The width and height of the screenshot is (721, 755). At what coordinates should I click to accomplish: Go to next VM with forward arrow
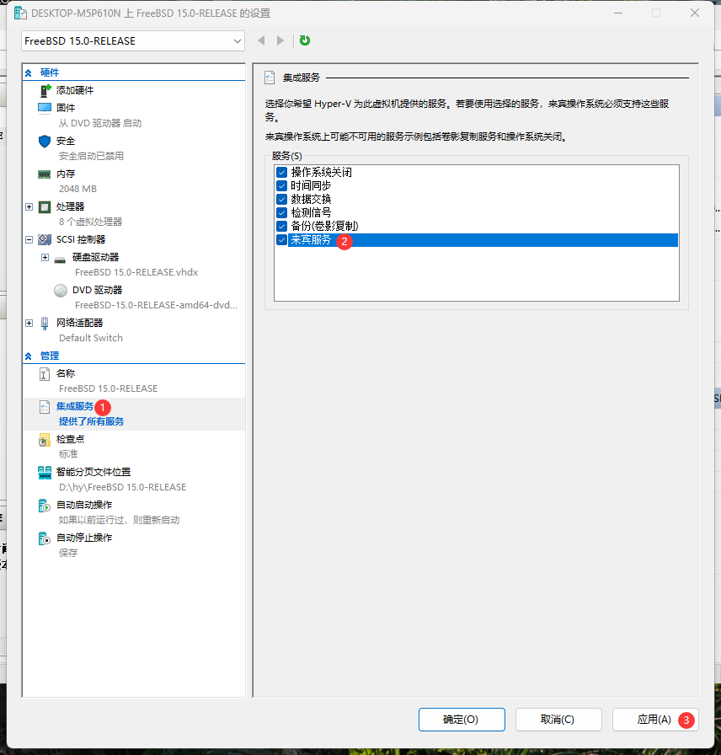click(x=280, y=40)
